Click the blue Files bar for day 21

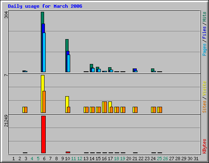[136, 70]
